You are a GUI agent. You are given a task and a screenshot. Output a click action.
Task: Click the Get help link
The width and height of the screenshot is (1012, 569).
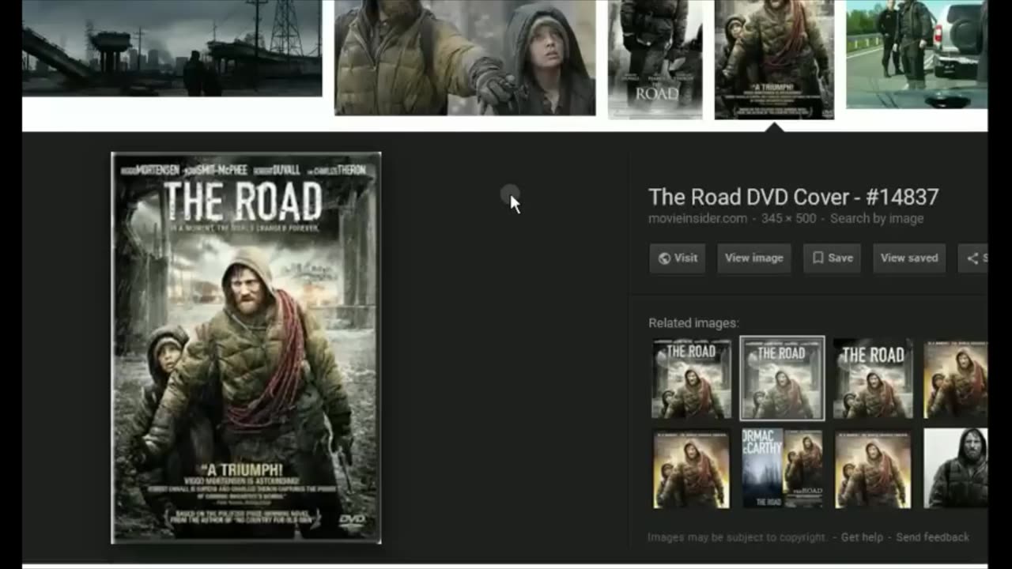coord(862,537)
